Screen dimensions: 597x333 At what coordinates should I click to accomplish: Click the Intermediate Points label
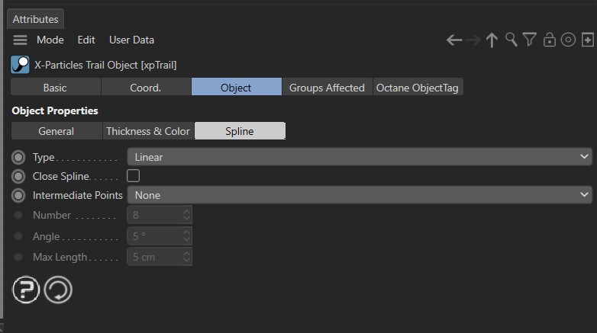pyautogui.click(x=78, y=195)
